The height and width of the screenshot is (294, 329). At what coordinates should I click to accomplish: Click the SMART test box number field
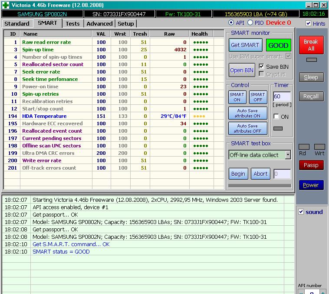282,174
